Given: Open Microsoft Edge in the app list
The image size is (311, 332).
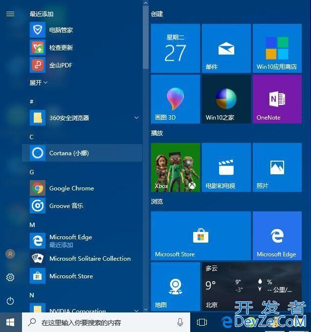Looking at the screenshot, I should 82,241.
